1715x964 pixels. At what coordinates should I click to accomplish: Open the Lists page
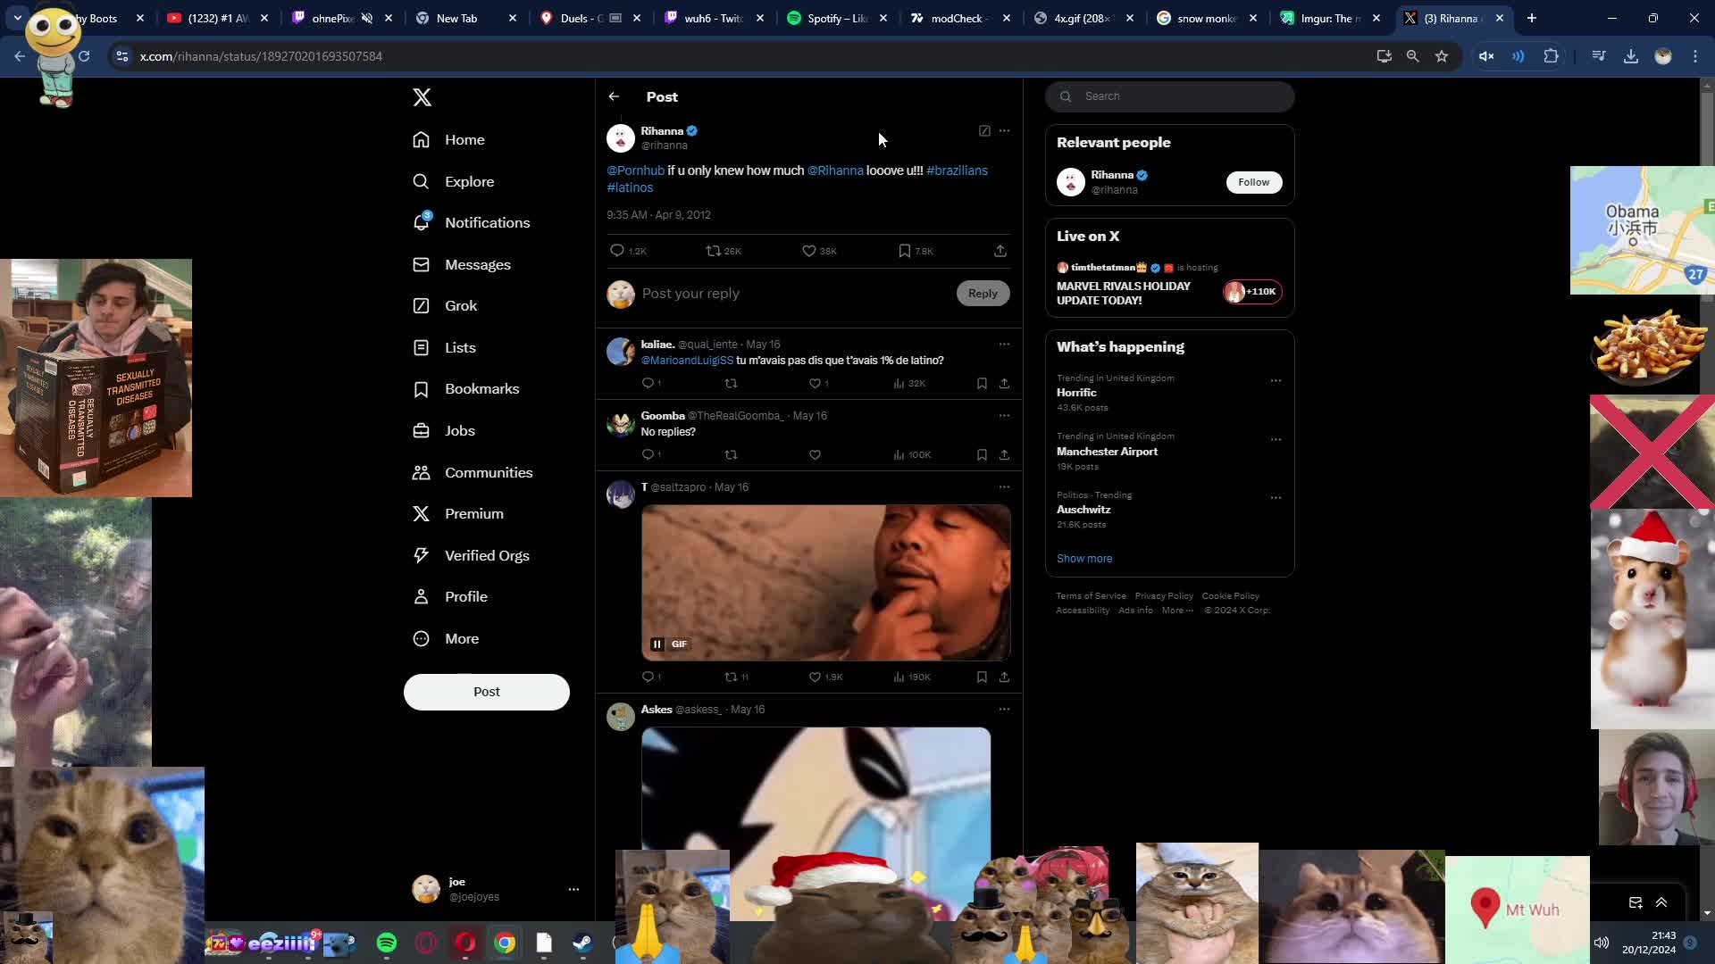click(444, 348)
